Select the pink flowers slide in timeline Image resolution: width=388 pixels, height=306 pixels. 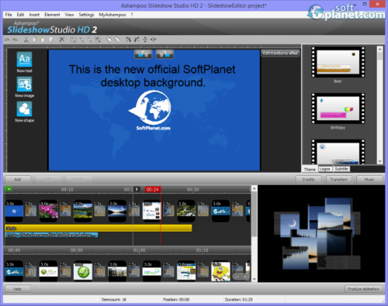click(x=48, y=211)
